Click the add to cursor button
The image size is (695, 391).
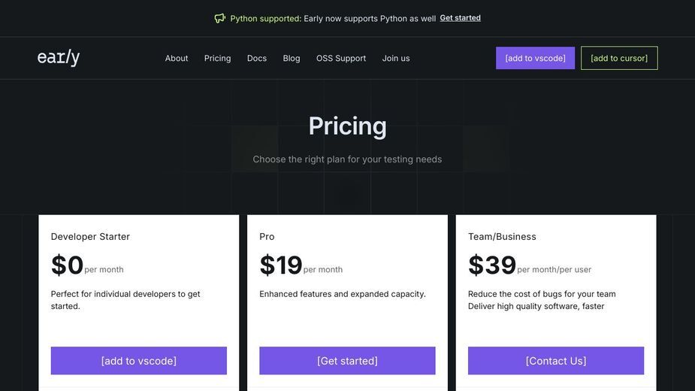tap(619, 58)
